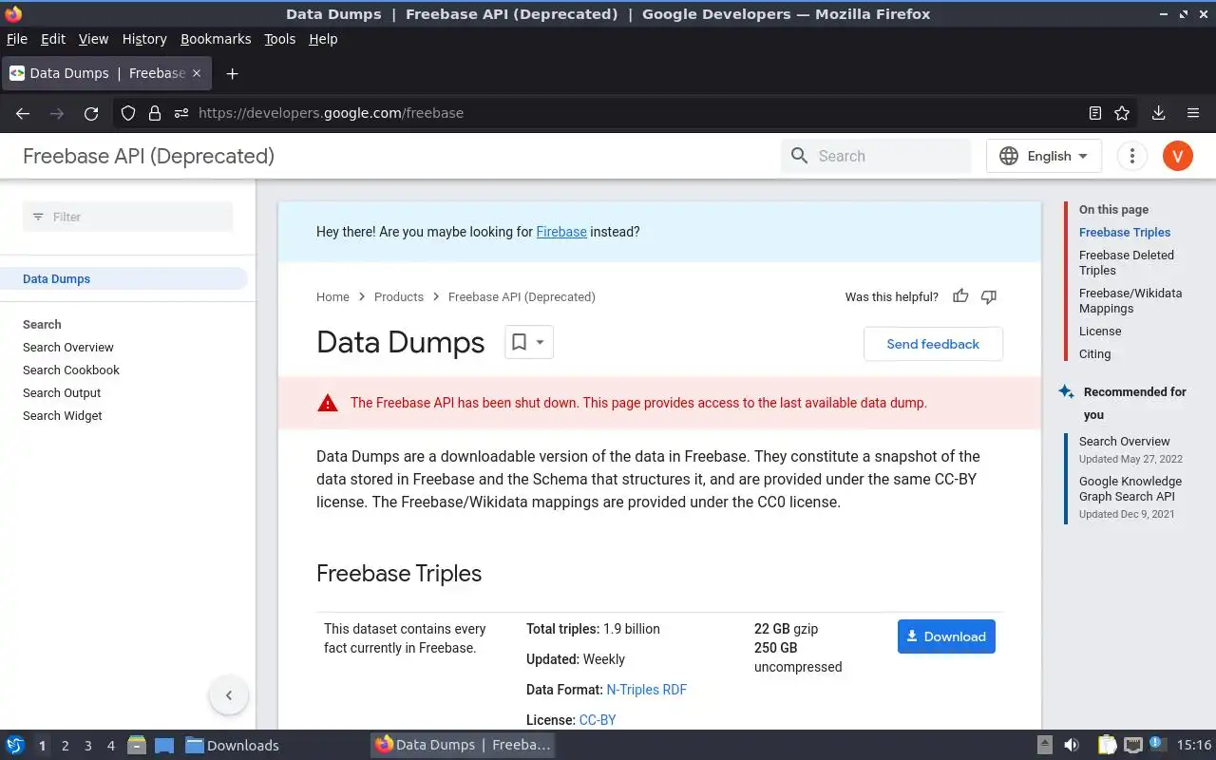Jump to Freebase/Wikidata Mappings section
Screen dimensions: 1216x760
1130,300
